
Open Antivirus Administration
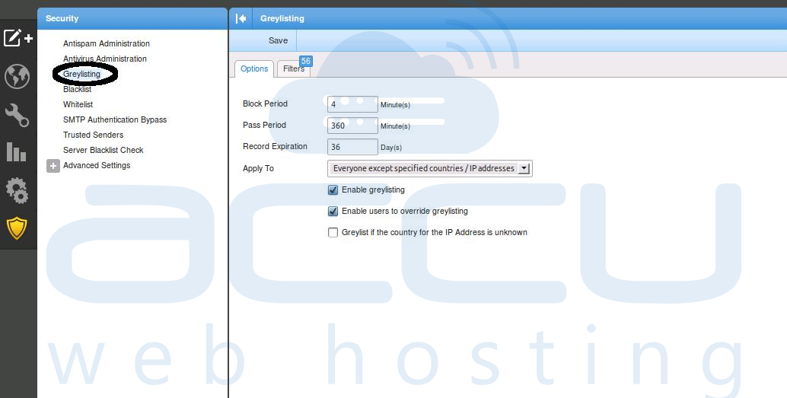(105, 59)
